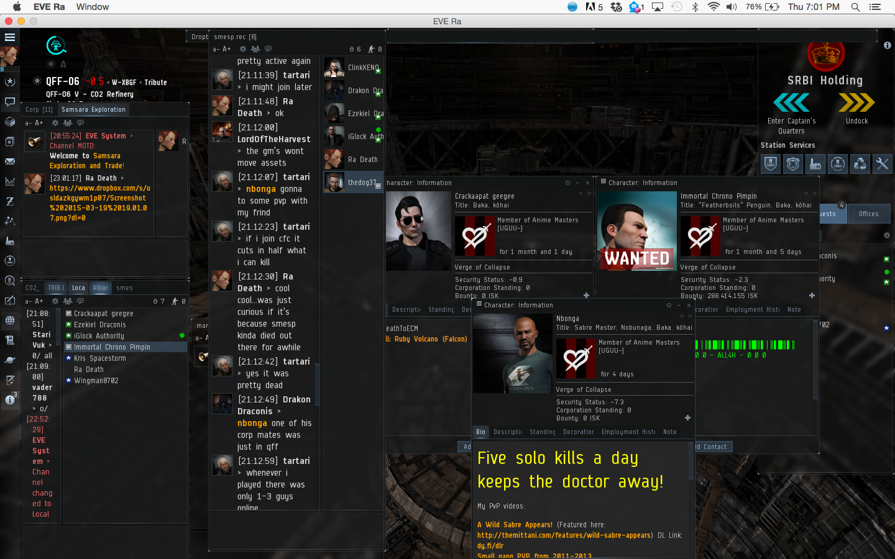Open Employment History tab in Nbonga info
The image size is (895, 559).
coord(628,432)
